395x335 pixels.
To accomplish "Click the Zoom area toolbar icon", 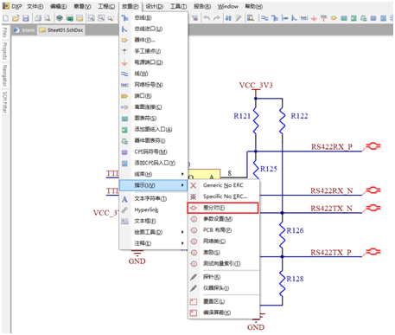I will [101, 18].
